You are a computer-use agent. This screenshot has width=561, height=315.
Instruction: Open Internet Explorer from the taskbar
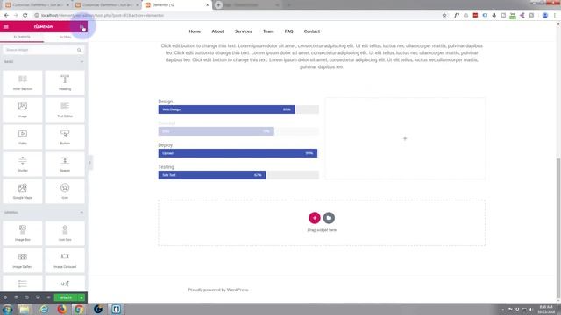pos(44,309)
